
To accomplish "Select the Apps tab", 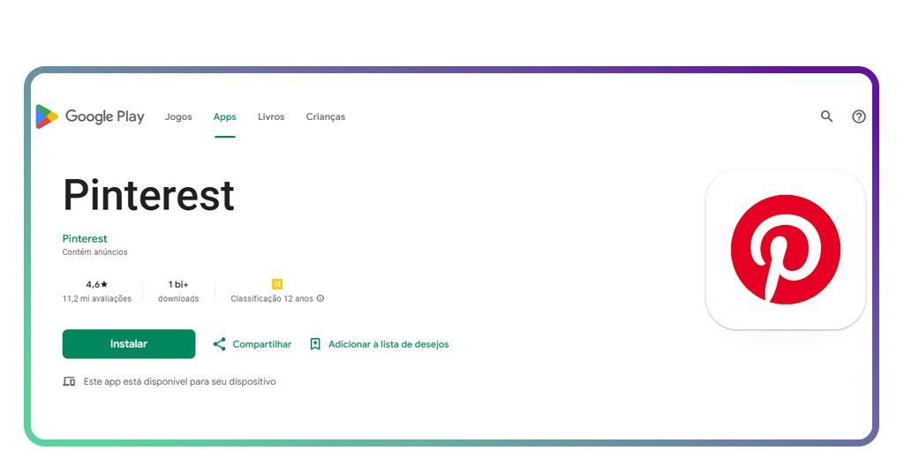I will (225, 116).
